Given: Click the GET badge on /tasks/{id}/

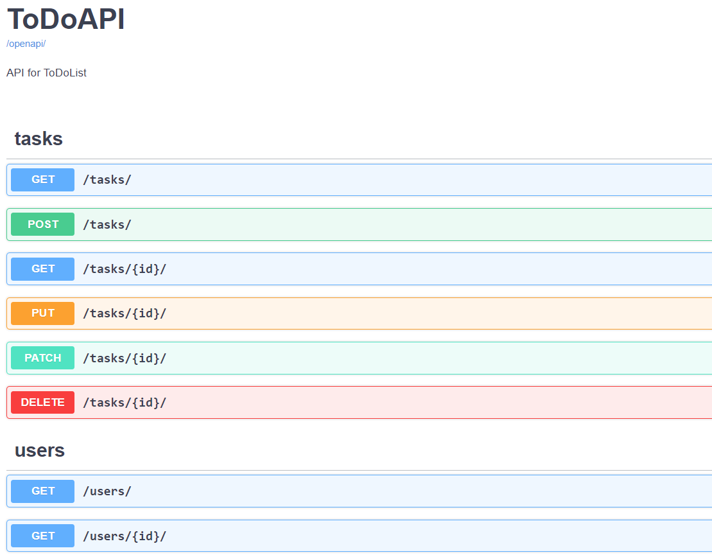Looking at the screenshot, I should (x=42, y=269).
